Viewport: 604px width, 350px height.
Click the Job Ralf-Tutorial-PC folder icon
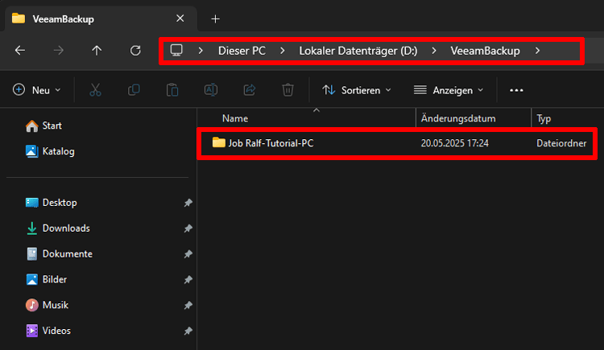point(218,142)
